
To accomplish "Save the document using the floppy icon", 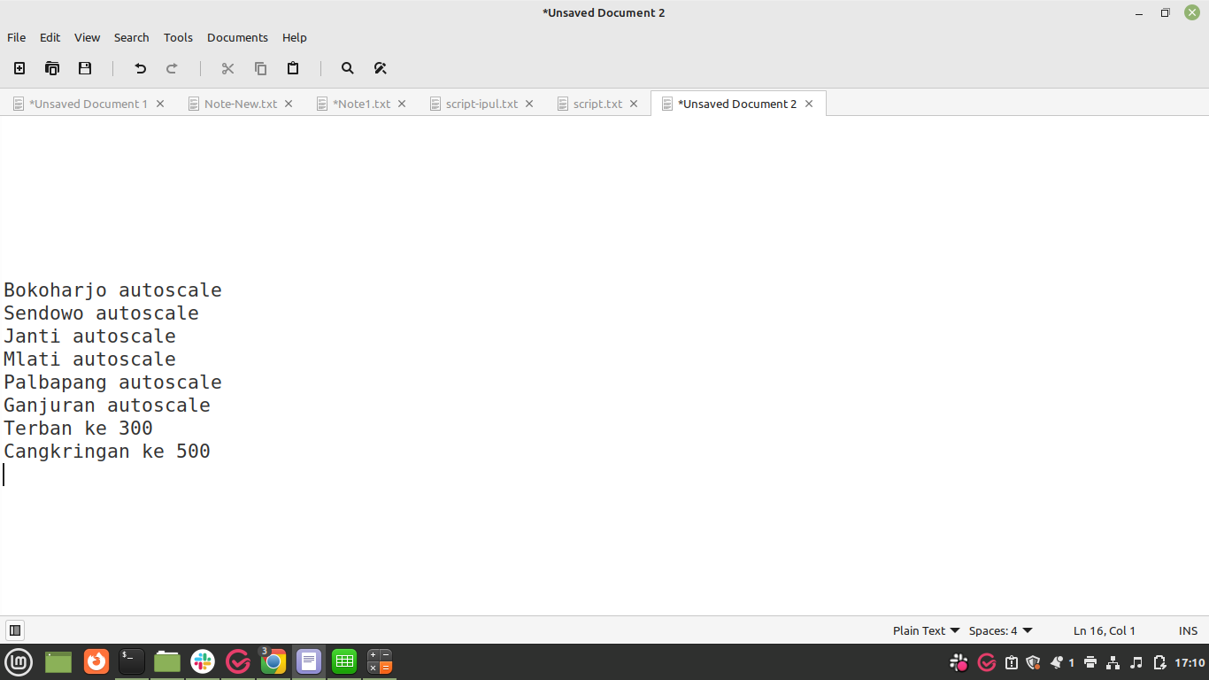I will coord(85,68).
